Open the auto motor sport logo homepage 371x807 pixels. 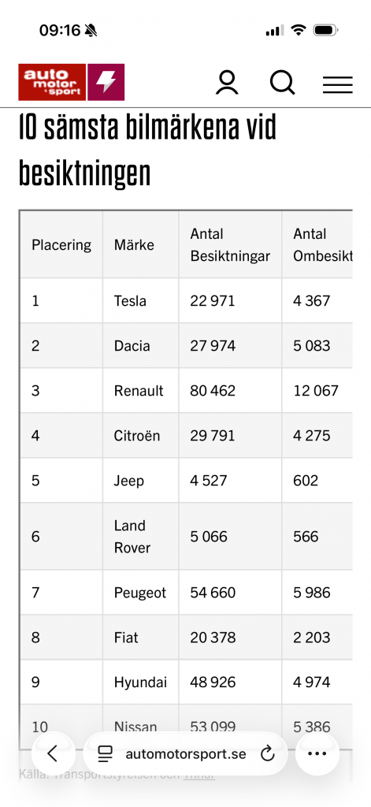tap(52, 82)
